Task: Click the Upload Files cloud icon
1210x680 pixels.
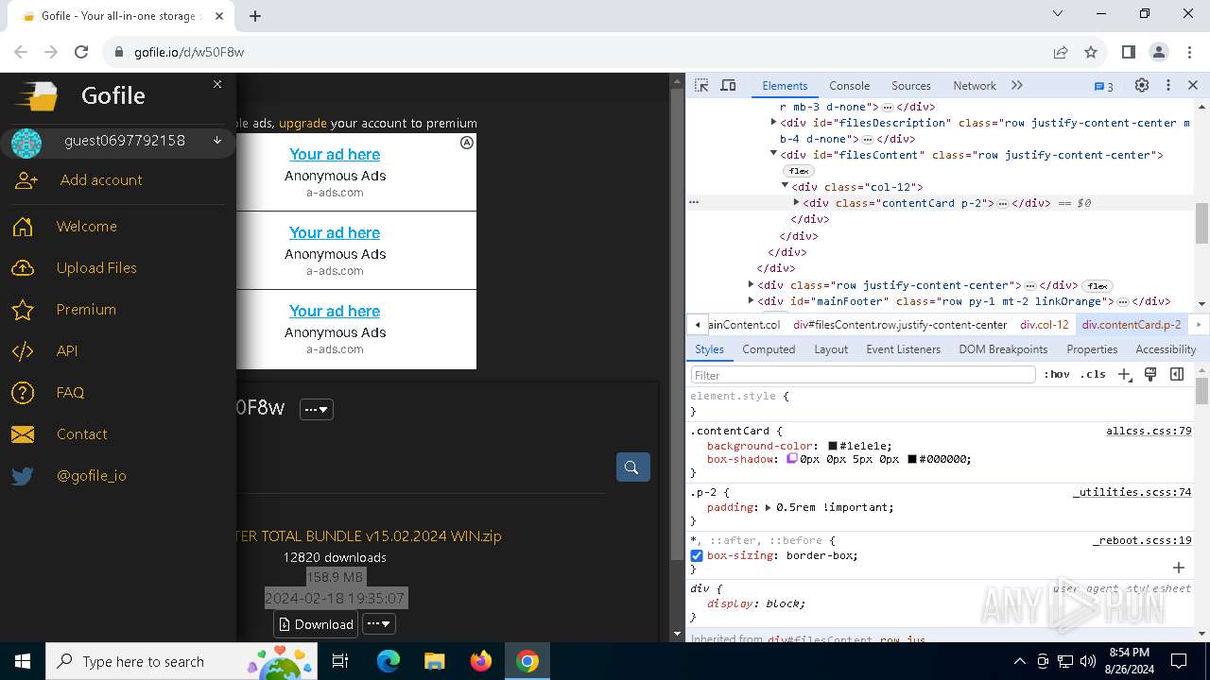Action: tap(23, 268)
